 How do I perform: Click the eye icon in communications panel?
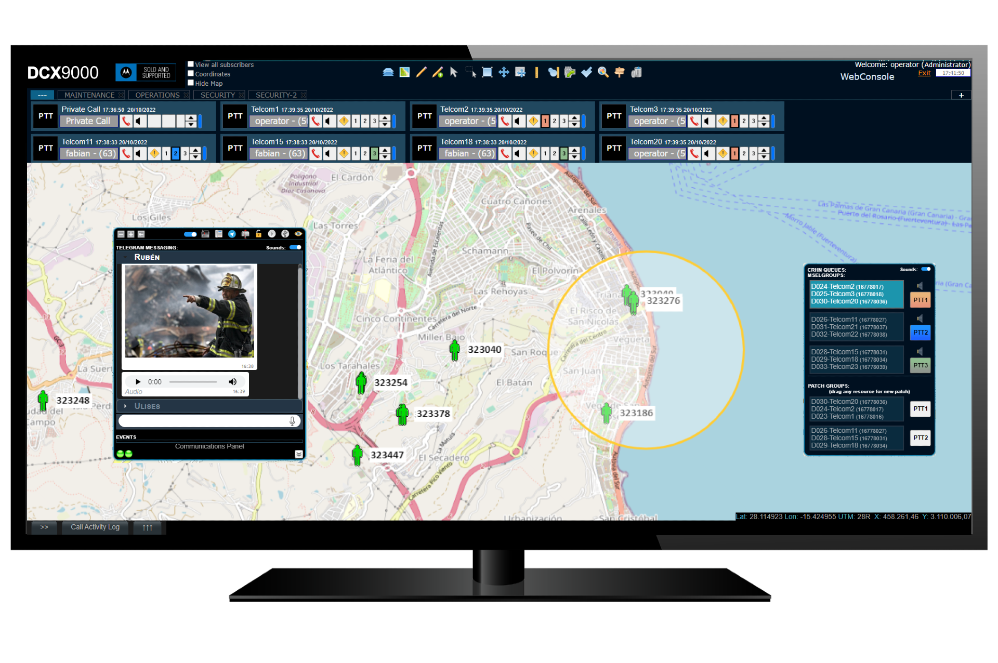point(298,234)
